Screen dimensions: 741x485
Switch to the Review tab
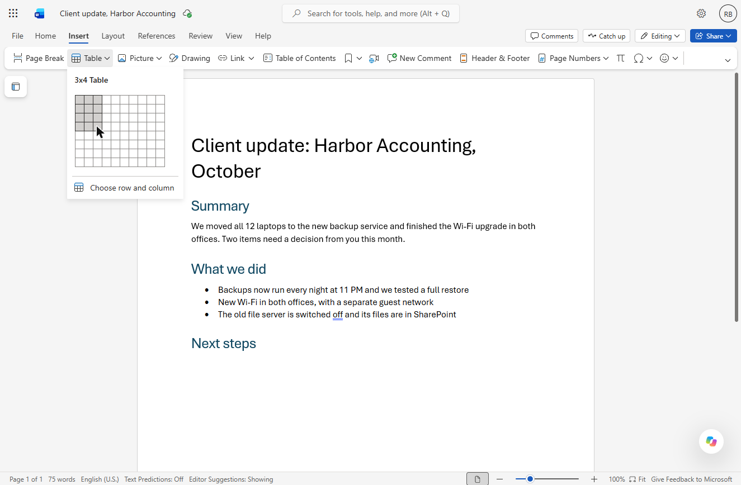(200, 36)
